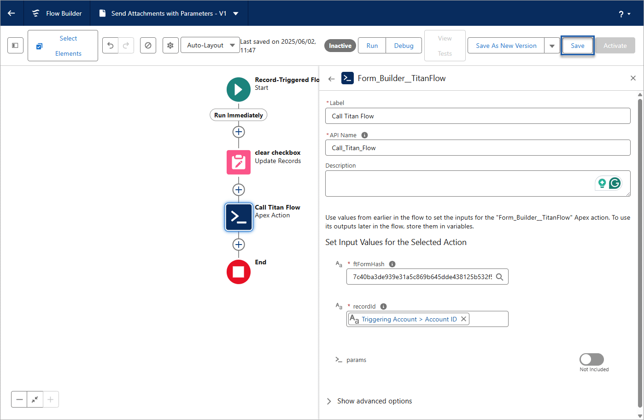Zoom out the canvas
644x420 pixels.
19,399
